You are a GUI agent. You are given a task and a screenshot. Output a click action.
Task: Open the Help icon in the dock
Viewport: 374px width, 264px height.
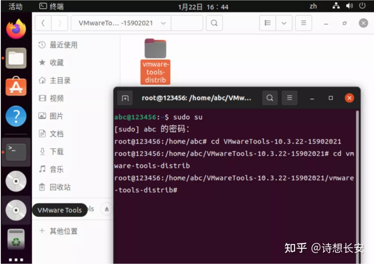pos(16,116)
